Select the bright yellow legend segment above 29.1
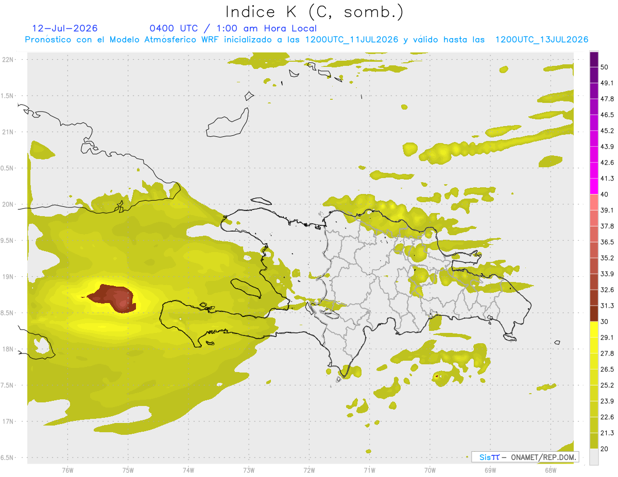 click(x=594, y=329)
